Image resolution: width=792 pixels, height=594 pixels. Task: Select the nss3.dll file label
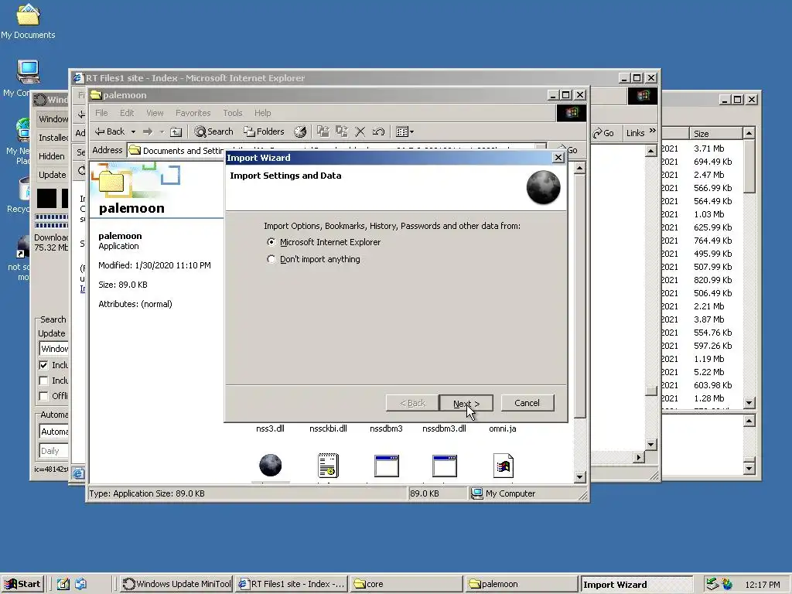[270, 428]
